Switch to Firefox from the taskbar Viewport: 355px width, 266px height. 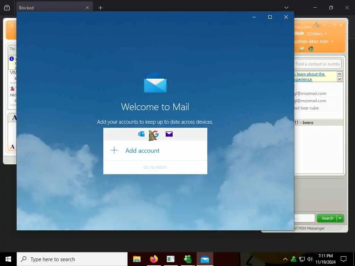pyautogui.click(x=154, y=259)
